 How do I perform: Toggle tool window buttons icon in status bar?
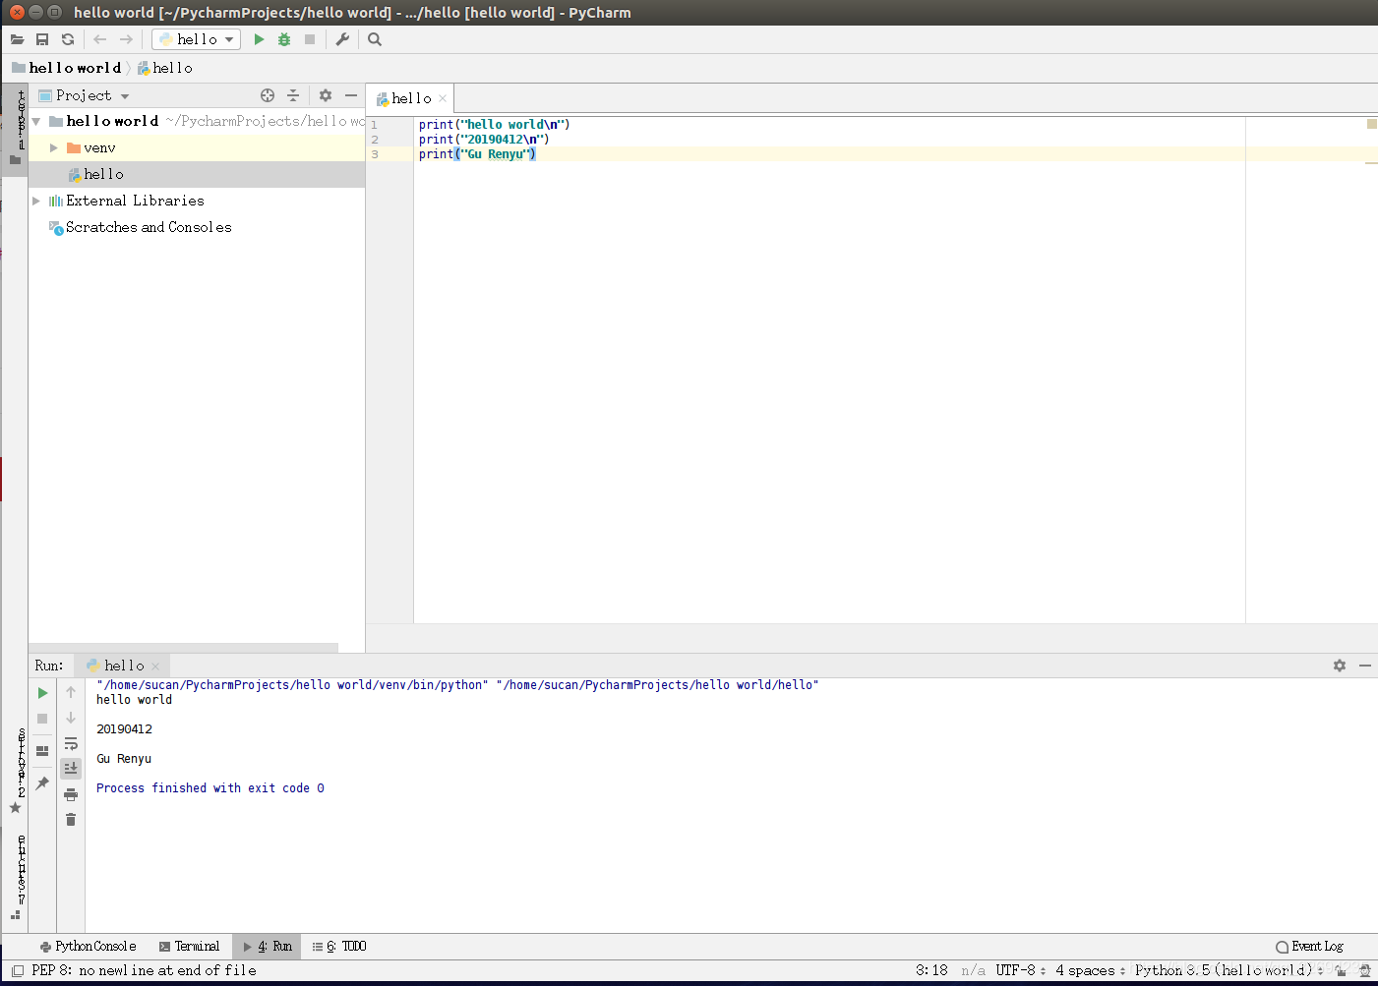(18, 970)
